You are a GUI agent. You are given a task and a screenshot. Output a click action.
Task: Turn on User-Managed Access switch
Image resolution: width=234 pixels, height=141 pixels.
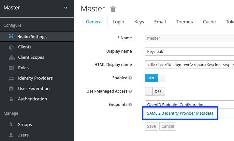tap(155, 91)
